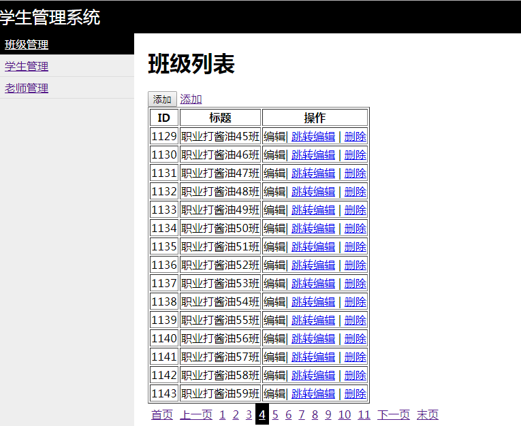Click 编辑 for row 1140
The height and width of the screenshot is (426, 521).
point(274,339)
